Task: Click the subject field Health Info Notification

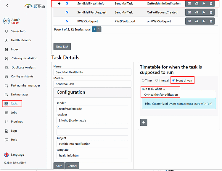Action: (x=92, y=144)
